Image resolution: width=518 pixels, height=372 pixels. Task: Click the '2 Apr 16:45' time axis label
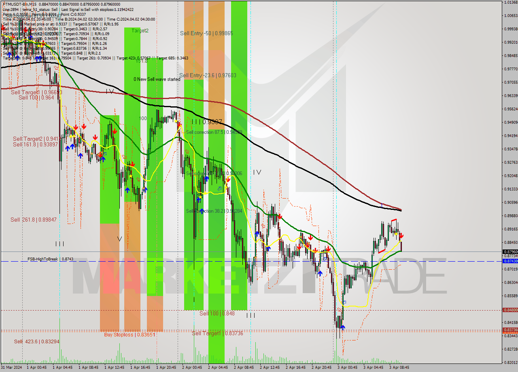tap(296, 368)
